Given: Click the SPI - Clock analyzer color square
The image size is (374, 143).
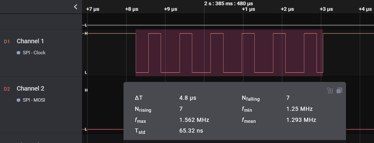Looking at the screenshot, I should (x=19, y=53).
